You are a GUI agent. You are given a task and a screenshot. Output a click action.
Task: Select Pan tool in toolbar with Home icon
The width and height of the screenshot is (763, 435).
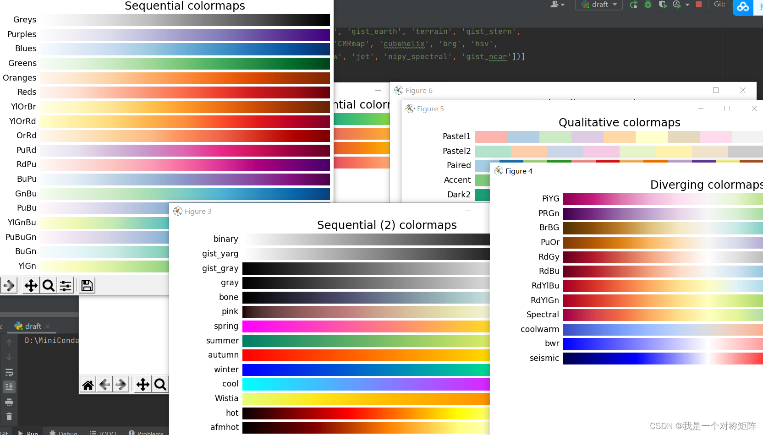(143, 385)
